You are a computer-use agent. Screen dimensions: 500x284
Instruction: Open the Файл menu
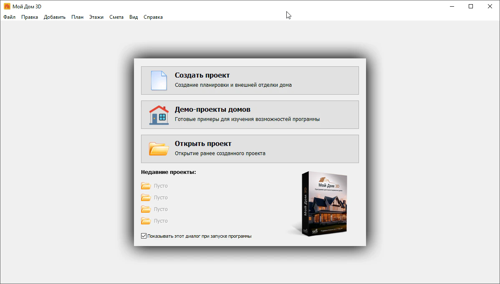click(x=9, y=17)
